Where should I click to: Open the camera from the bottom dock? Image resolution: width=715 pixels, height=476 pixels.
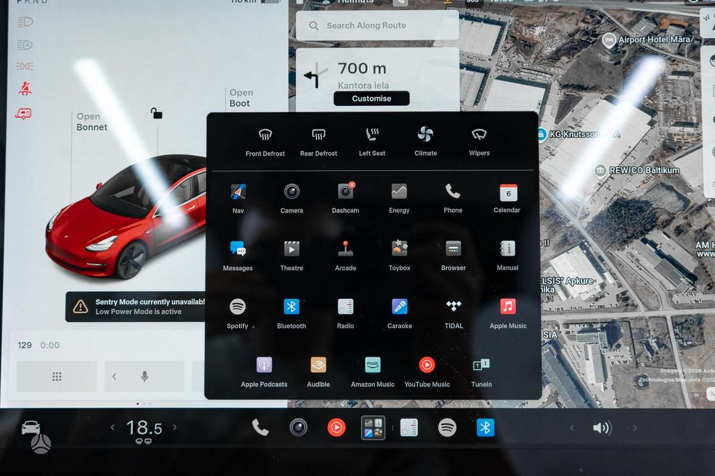[299, 427]
